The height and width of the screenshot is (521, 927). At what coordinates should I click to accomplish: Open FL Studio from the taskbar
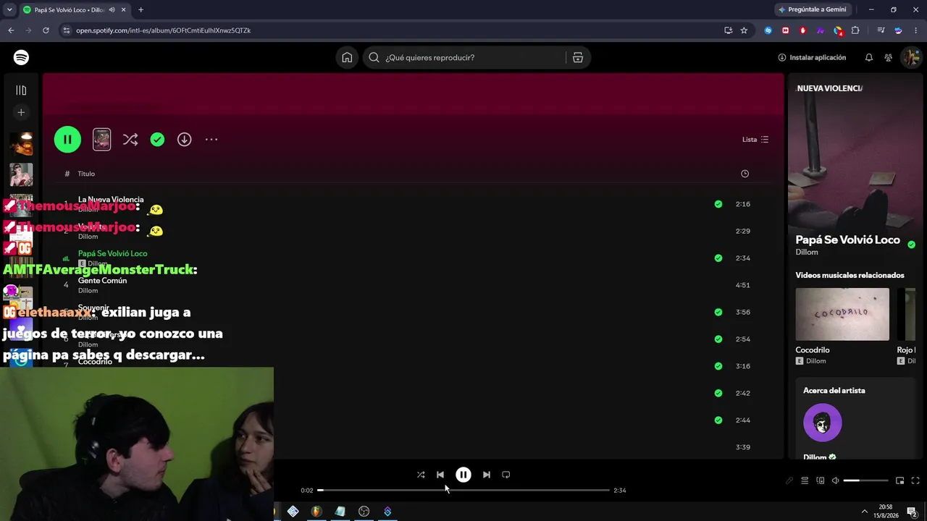coord(316,512)
